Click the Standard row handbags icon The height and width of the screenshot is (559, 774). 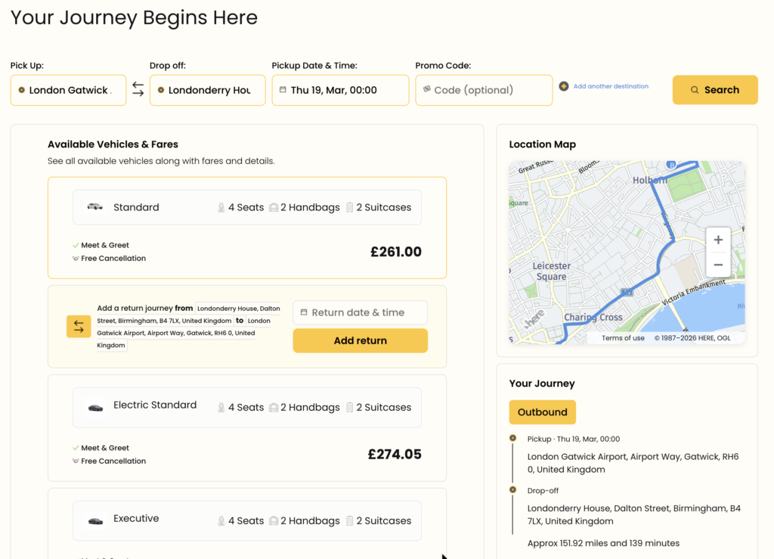point(274,207)
